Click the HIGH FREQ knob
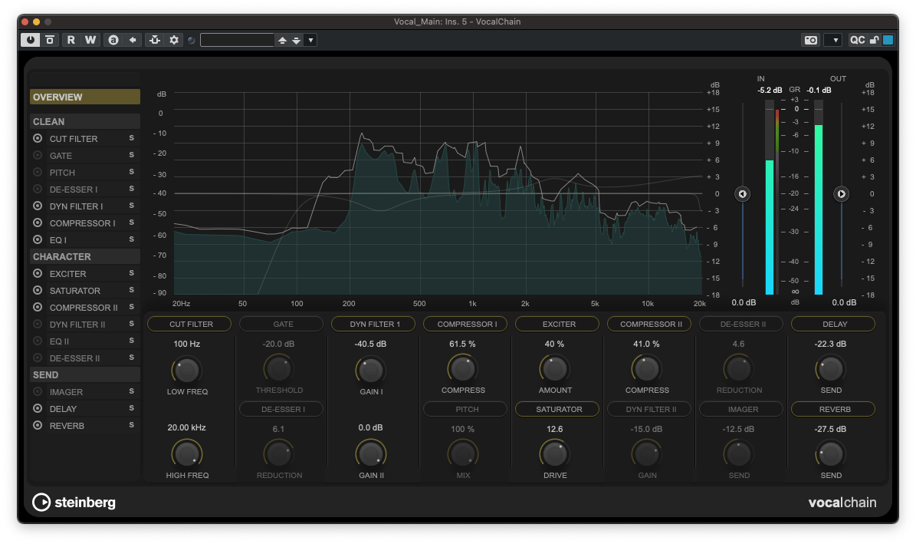 [187, 454]
